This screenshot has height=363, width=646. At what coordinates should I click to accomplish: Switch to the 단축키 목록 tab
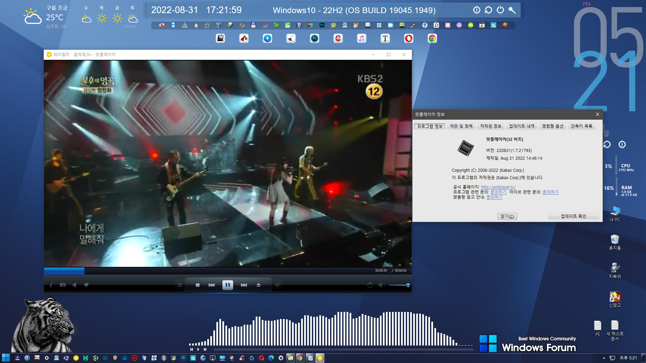pyautogui.click(x=581, y=126)
